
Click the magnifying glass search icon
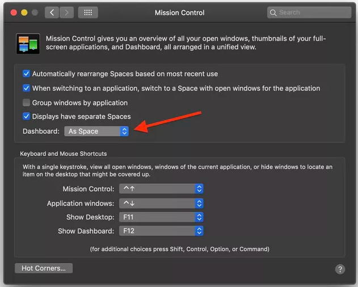tap(273, 12)
